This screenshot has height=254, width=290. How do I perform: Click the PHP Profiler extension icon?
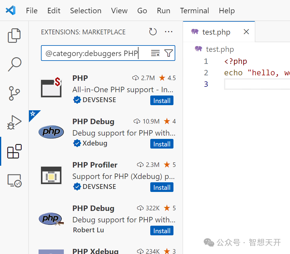[x=51, y=175]
